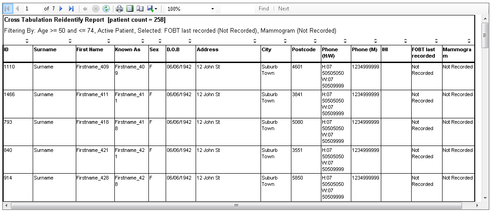
Task: Click the horizontal scrollbar left arrow
Action: [x=7, y=205]
